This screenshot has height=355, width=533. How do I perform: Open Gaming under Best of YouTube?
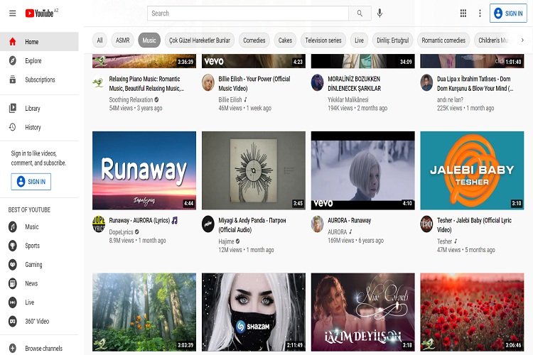[33, 264]
